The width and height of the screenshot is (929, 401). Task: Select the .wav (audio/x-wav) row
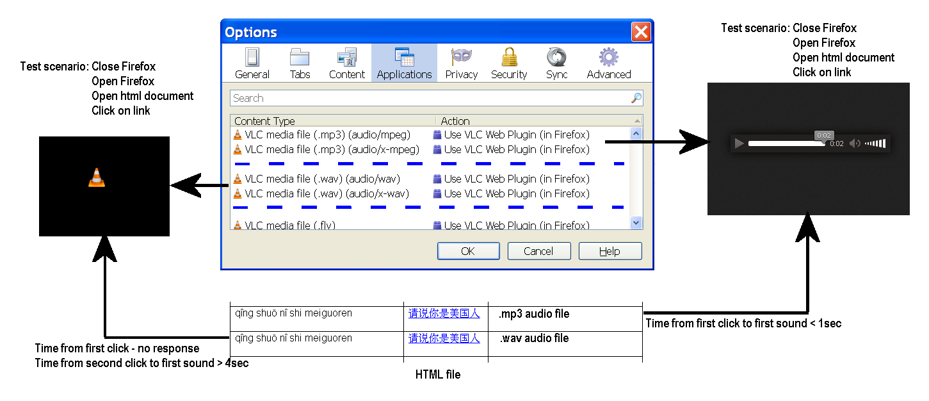point(430,193)
